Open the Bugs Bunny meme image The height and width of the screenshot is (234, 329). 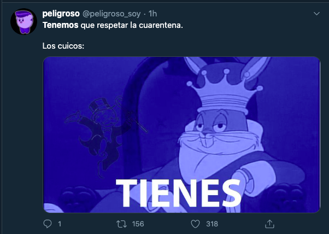point(181,134)
